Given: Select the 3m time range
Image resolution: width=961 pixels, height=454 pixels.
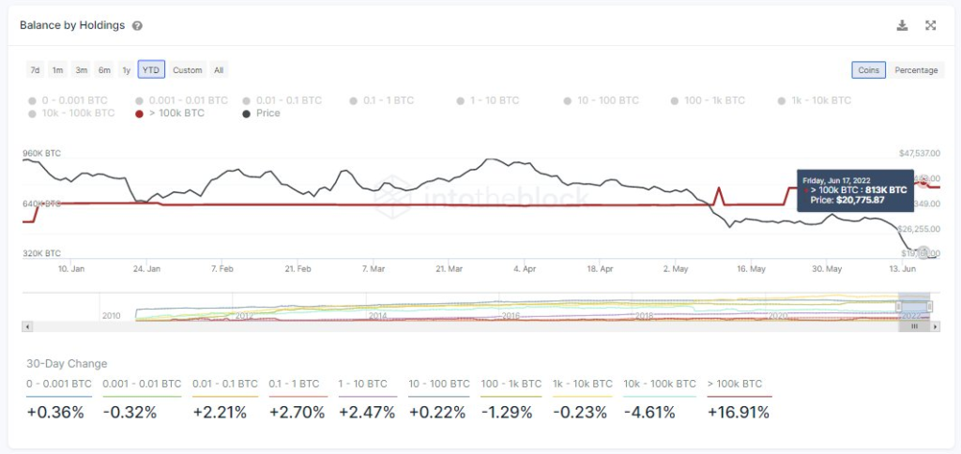Looking at the screenshot, I should [x=81, y=69].
